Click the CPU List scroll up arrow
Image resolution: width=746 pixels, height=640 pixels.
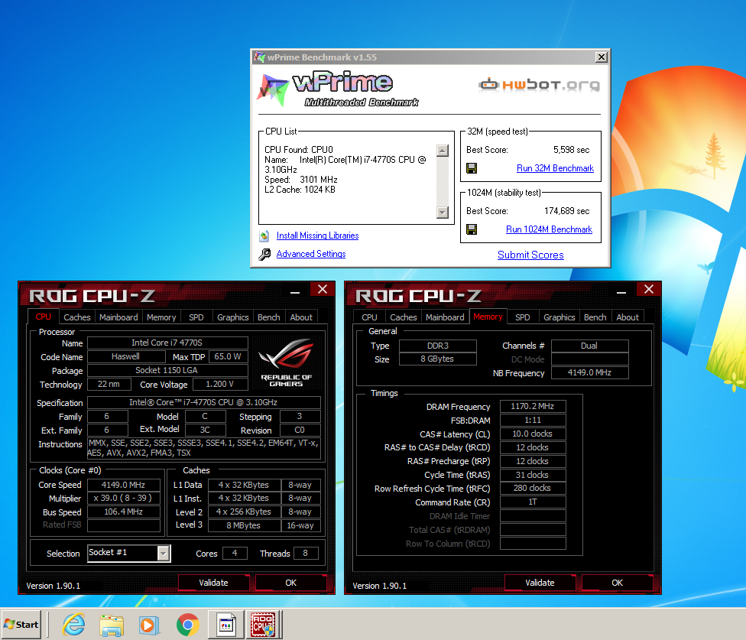coord(443,151)
